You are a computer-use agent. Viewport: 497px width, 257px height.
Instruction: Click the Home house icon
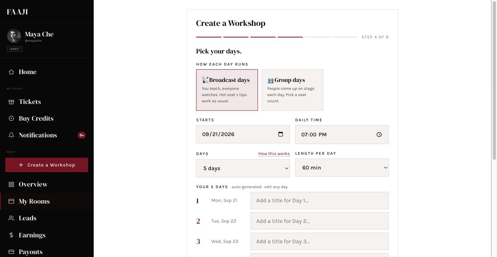coord(11,72)
